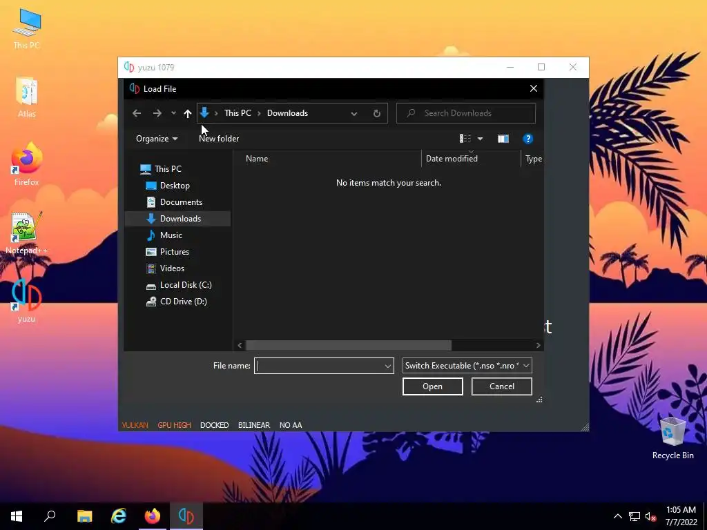Go up one folder level
This screenshot has width=707, height=530.
click(188, 113)
